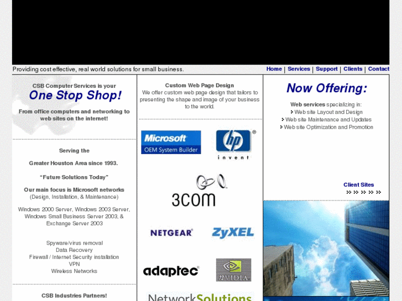Click Our main focus is Microsoft networks
The height and width of the screenshot is (301, 402).
[74, 190]
